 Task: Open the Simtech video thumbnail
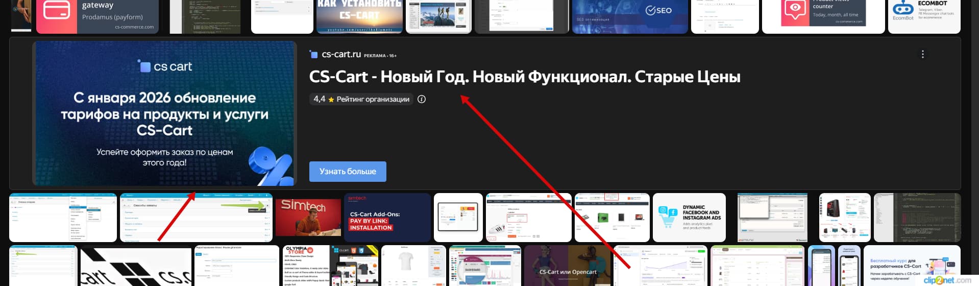click(x=308, y=218)
